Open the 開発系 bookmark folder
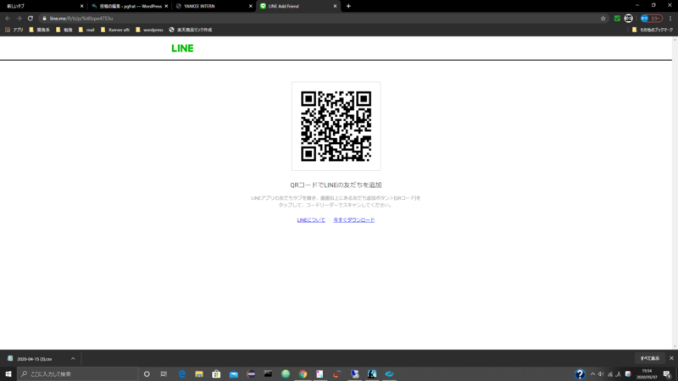 pos(39,30)
